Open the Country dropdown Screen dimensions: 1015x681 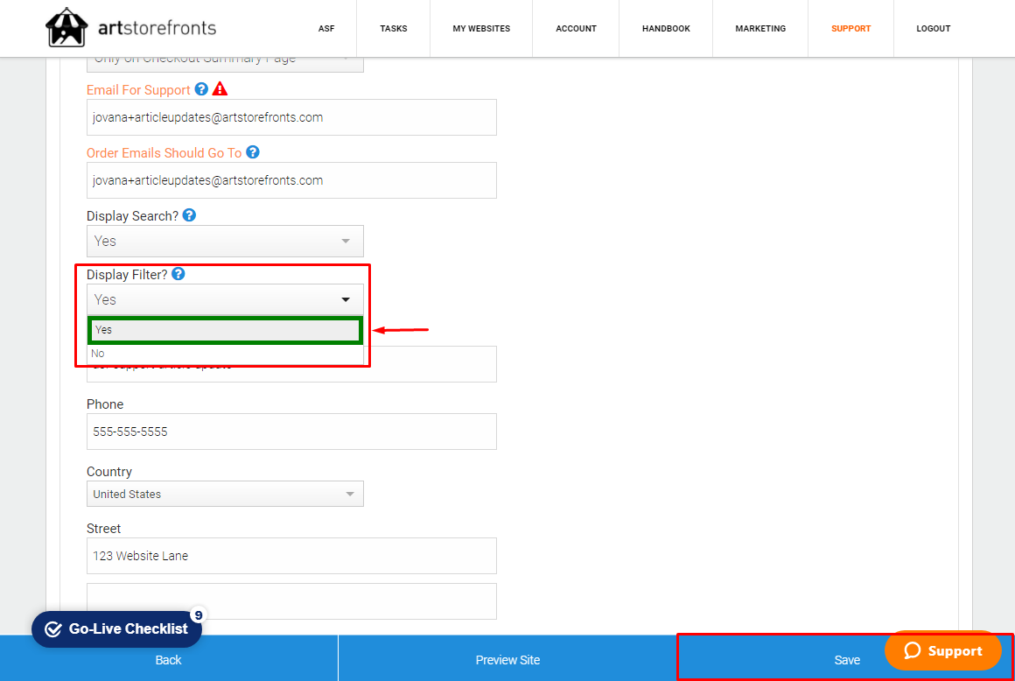[225, 494]
